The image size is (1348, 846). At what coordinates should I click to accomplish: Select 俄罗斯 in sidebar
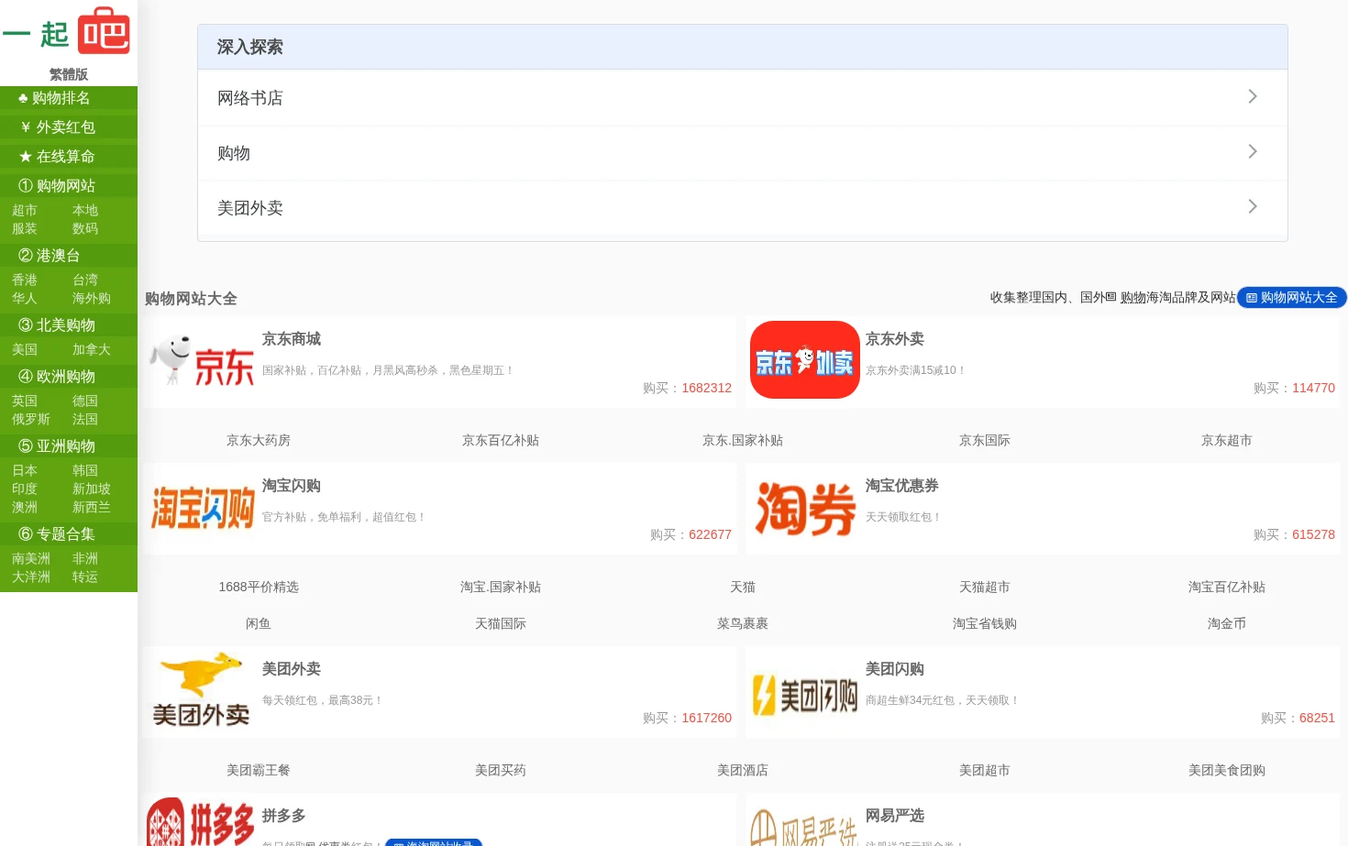point(31,420)
